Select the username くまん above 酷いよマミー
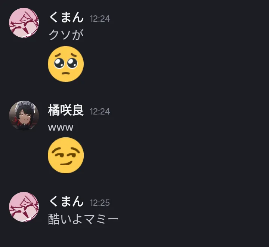 point(66,201)
